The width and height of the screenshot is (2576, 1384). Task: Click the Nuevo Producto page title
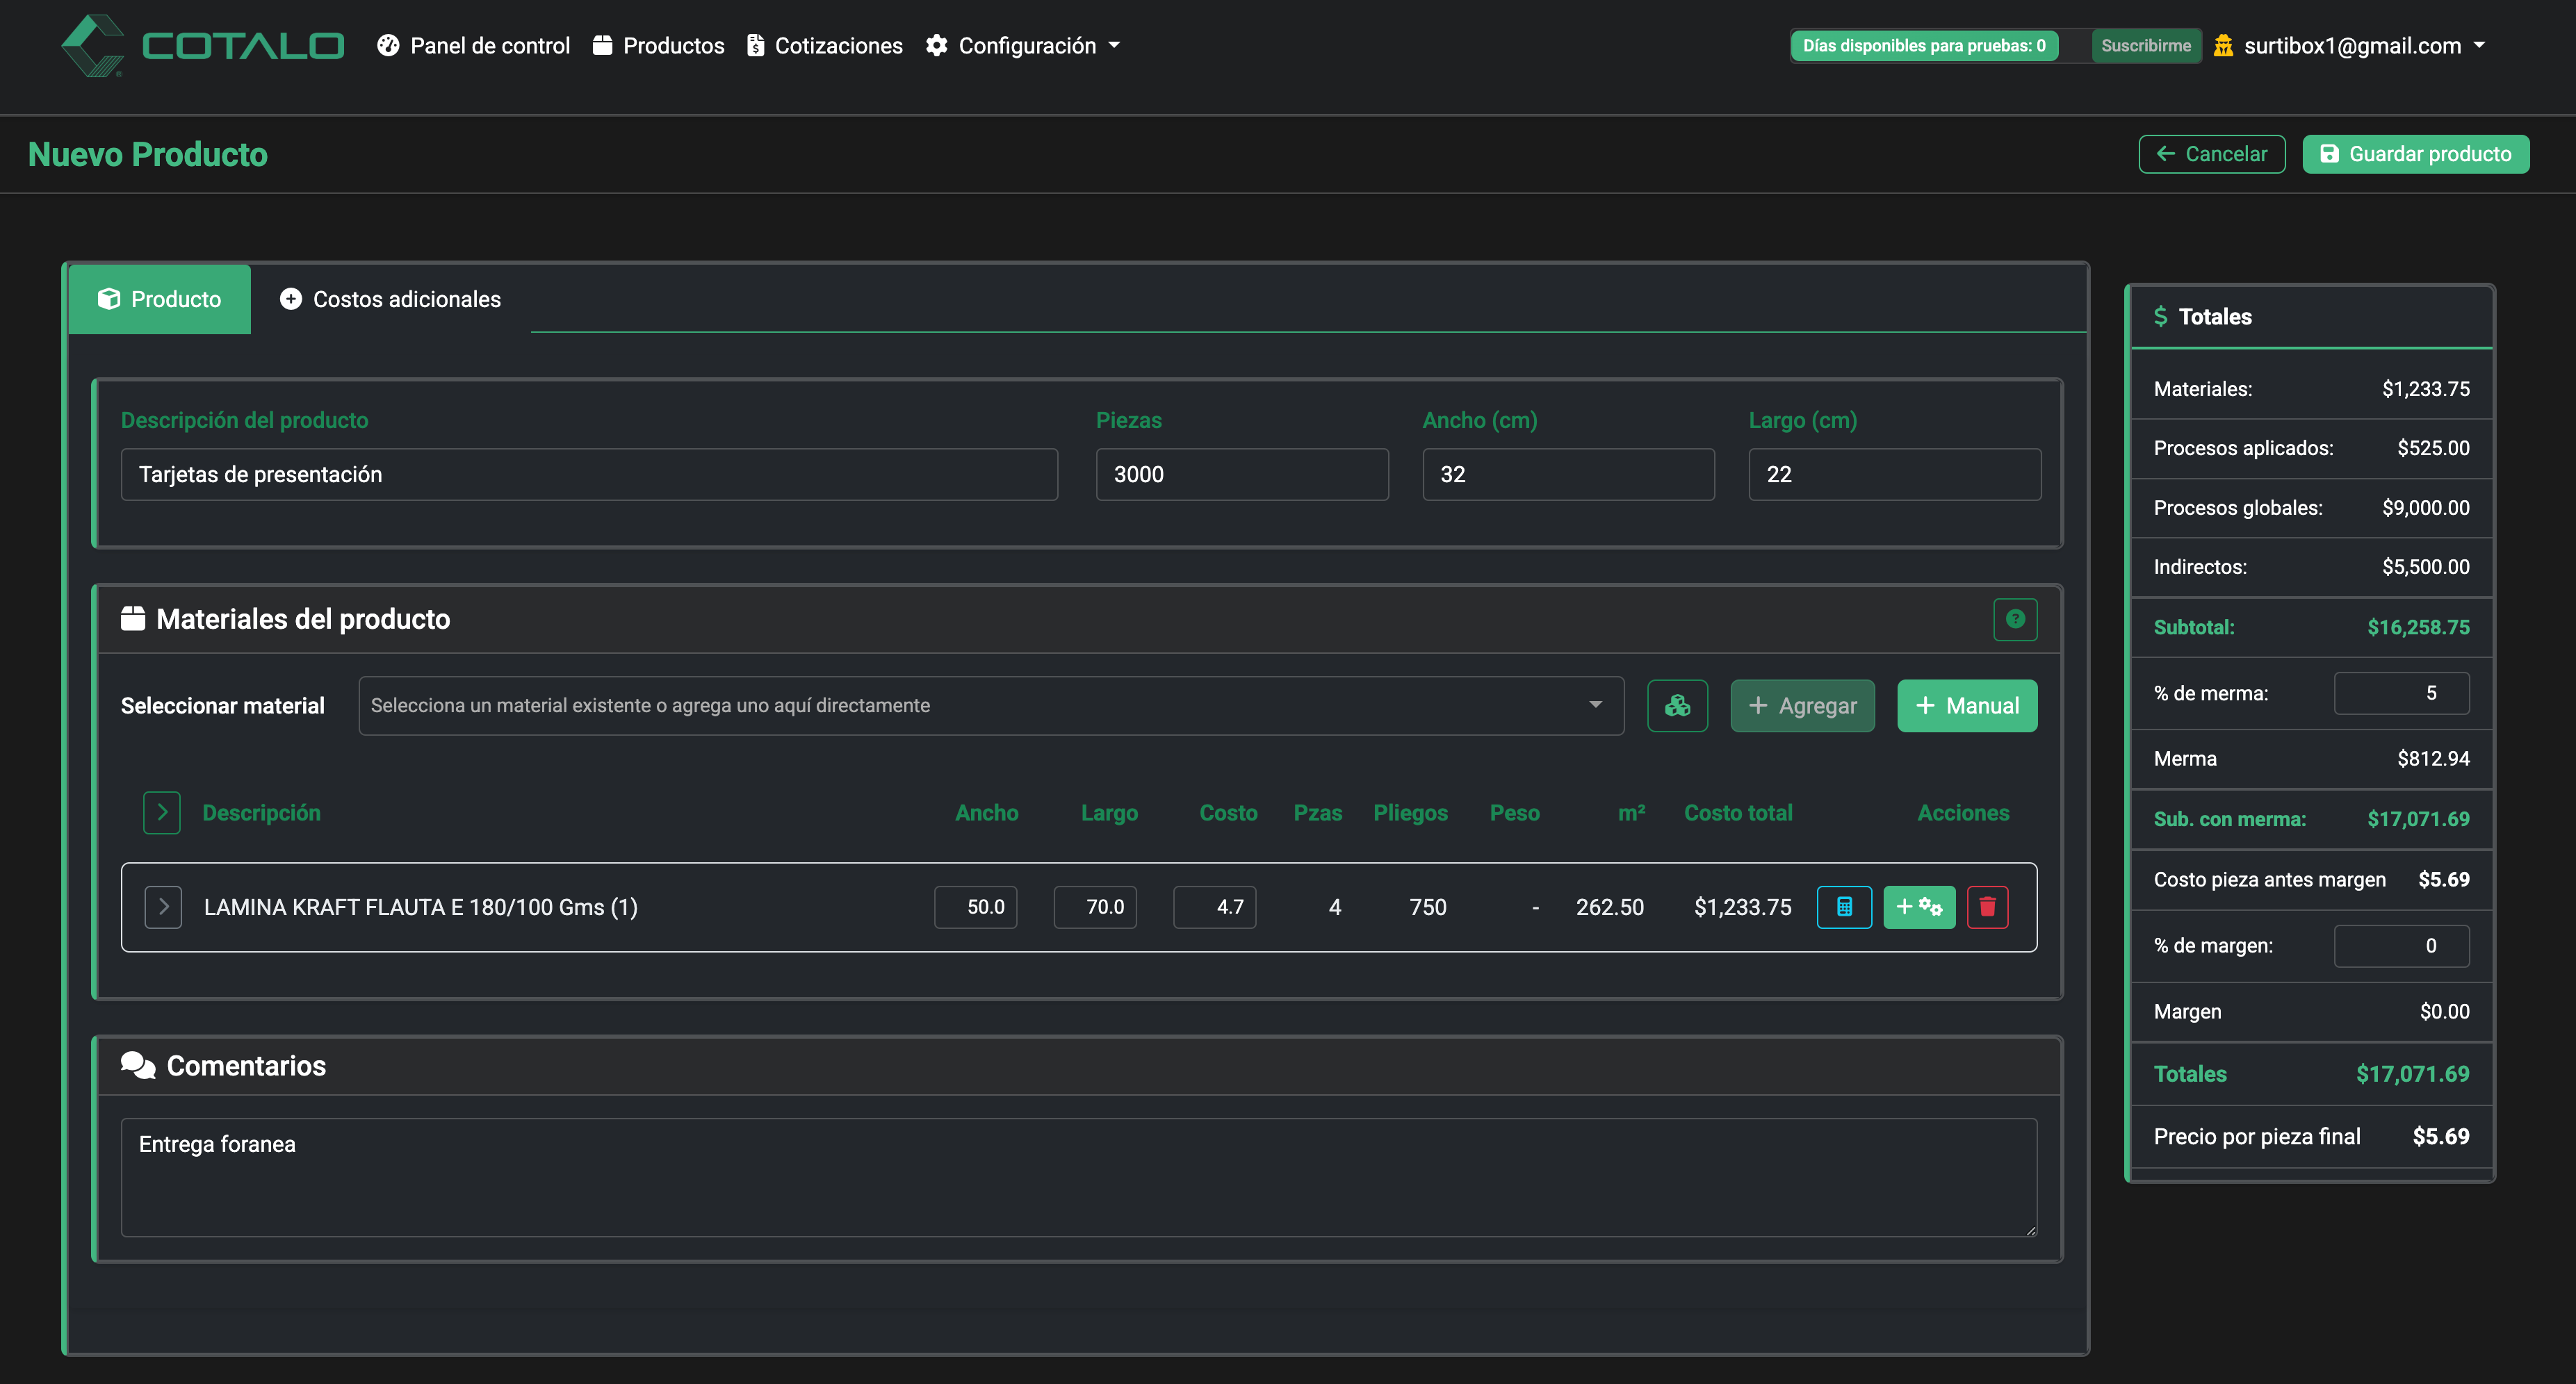tap(148, 154)
